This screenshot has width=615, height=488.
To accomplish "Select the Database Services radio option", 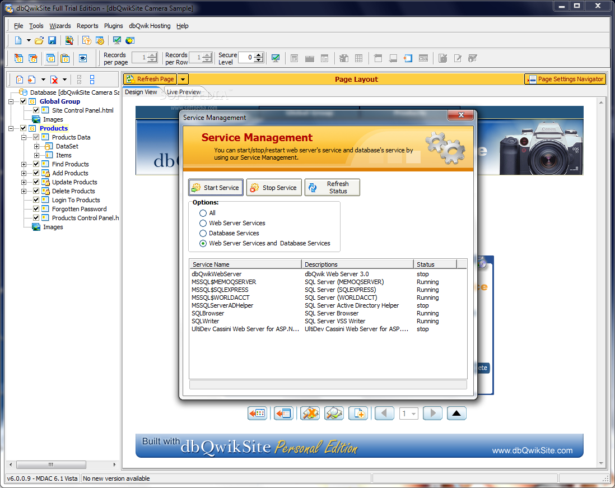I will coord(203,234).
